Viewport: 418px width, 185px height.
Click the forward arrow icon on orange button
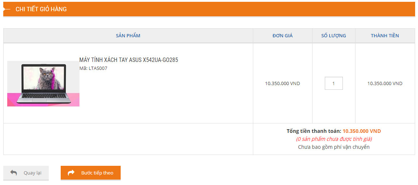tap(71, 173)
